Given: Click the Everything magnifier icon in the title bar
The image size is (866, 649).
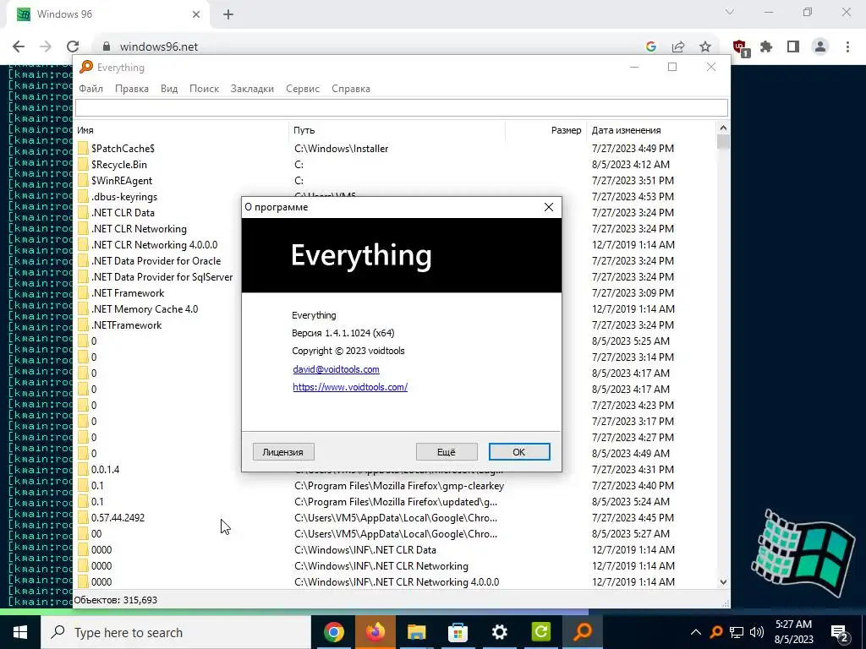Looking at the screenshot, I should 86,67.
